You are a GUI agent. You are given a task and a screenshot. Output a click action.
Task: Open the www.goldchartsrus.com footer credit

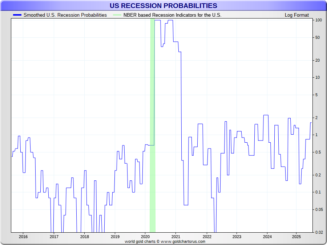[183, 242]
